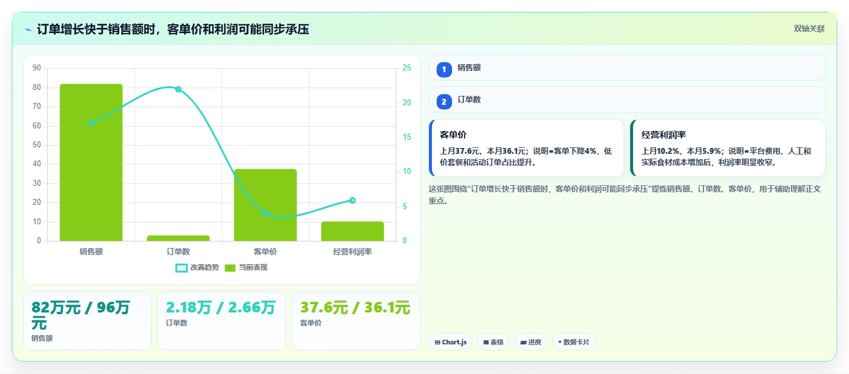This screenshot has height=374, width=849.
Task: Click the trend line point above 订单数
Action: [x=178, y=89]
